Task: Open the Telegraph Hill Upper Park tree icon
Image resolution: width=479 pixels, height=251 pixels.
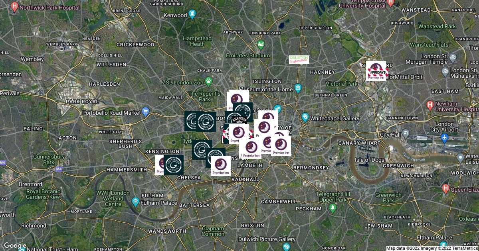Action: click(333, 208)
